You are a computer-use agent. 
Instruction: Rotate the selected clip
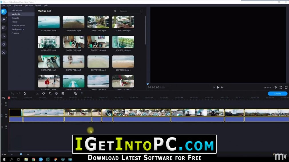[x=44, y=94]
